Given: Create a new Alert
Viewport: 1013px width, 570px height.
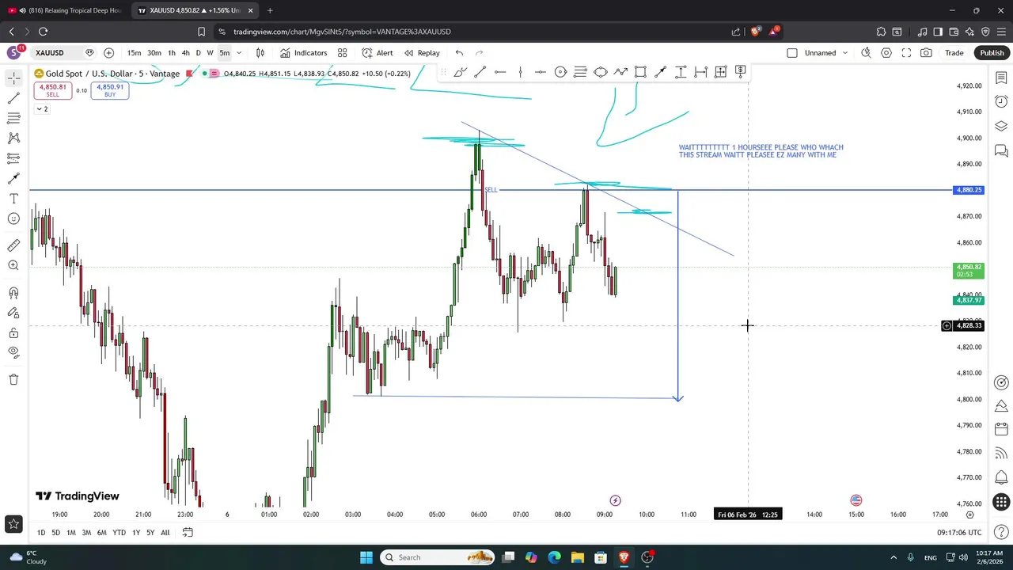Looking at the screenshot, I should click(x=378, y=53).
